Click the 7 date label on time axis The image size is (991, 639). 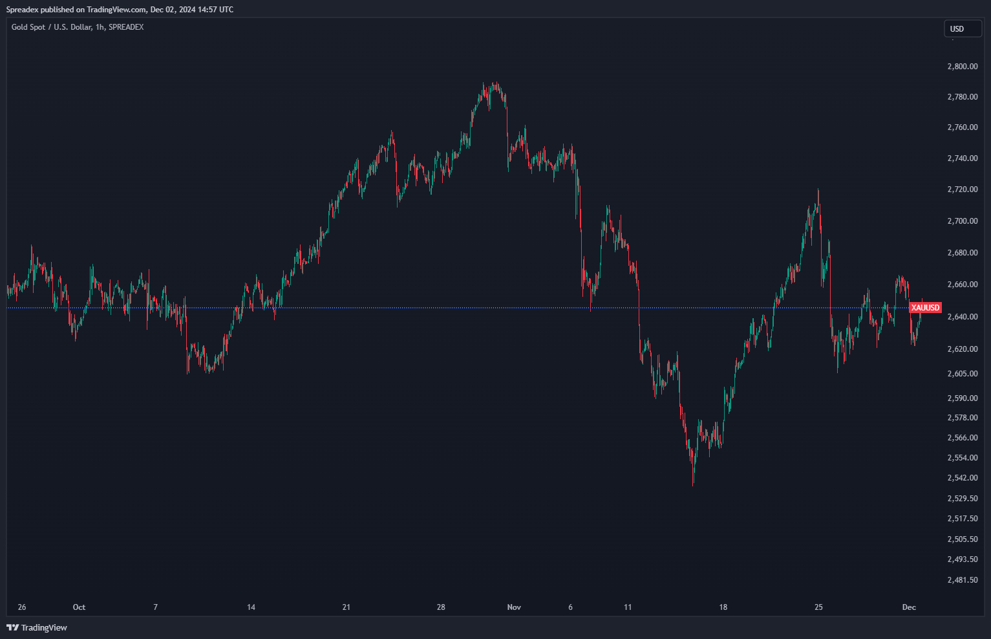pyautogui.click(x=155, y=607)
